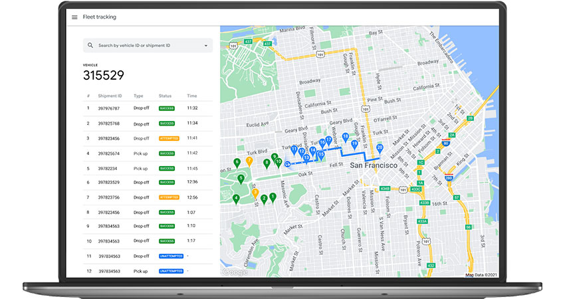
Task: Select green map pin 6
Action: pos(237,163)
